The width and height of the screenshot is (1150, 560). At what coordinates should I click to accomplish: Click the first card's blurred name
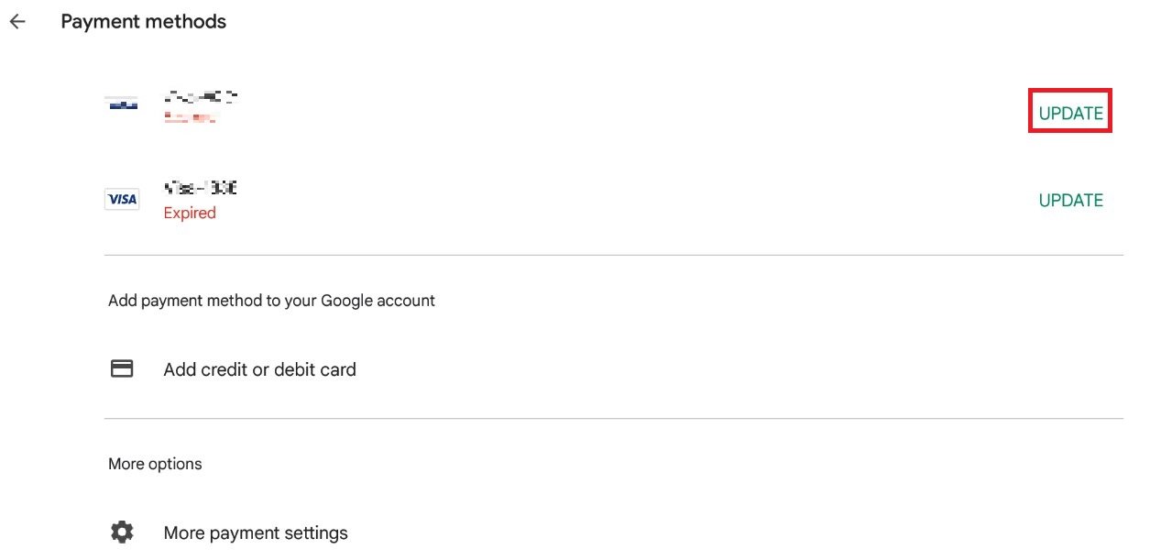[201, 95]
